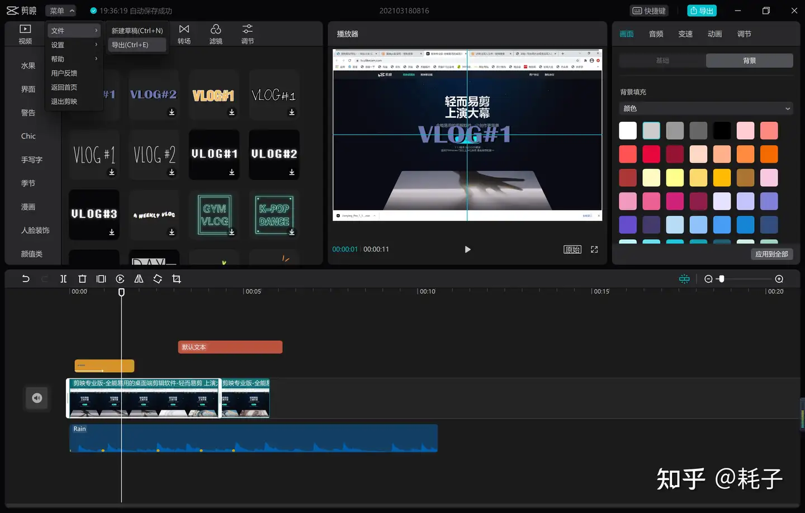Viewport: 805px width, 513px height.
Task: Expand the 设置 submenu
Action: click(x=74, y=45)
